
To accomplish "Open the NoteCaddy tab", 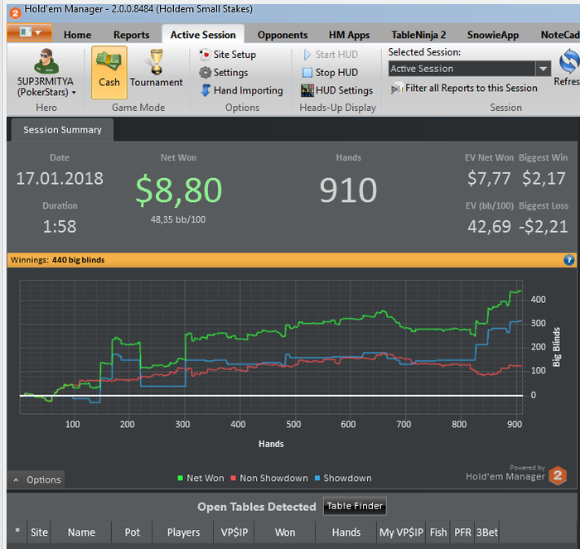I will (560, 35).
